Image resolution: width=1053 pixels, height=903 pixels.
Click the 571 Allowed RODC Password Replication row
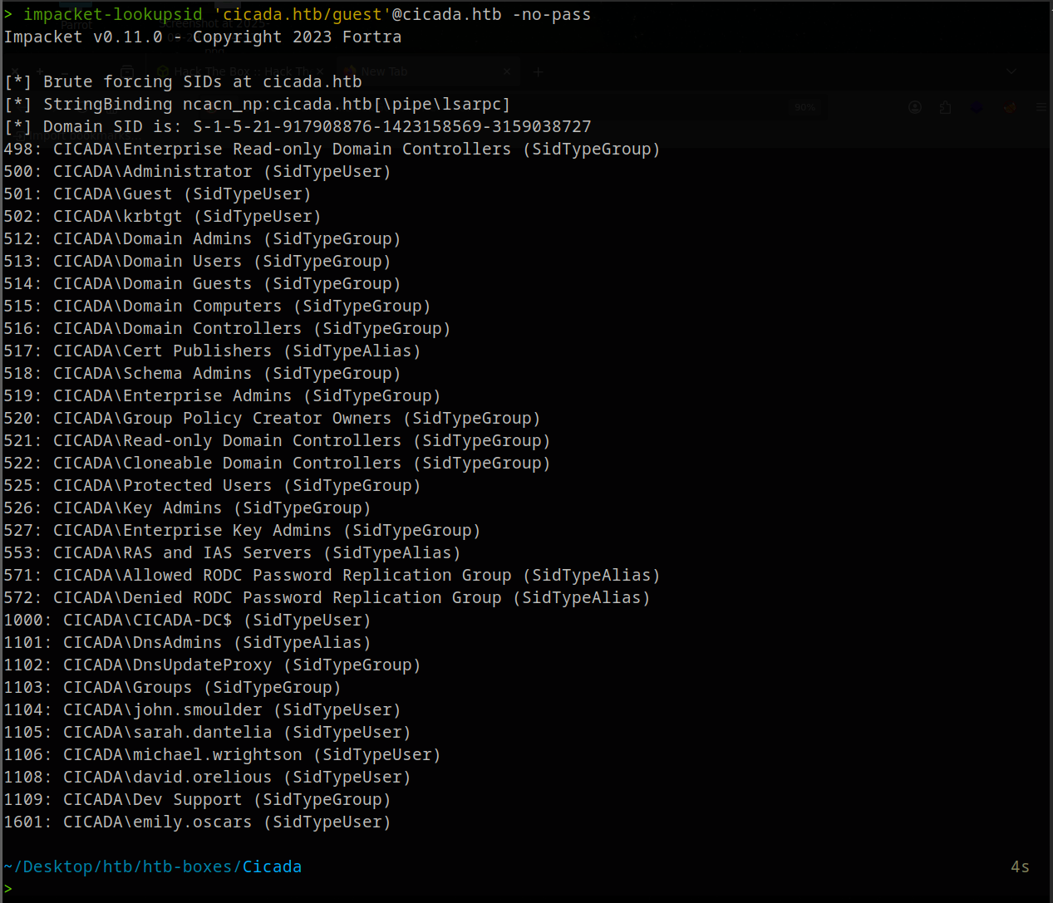332,575
